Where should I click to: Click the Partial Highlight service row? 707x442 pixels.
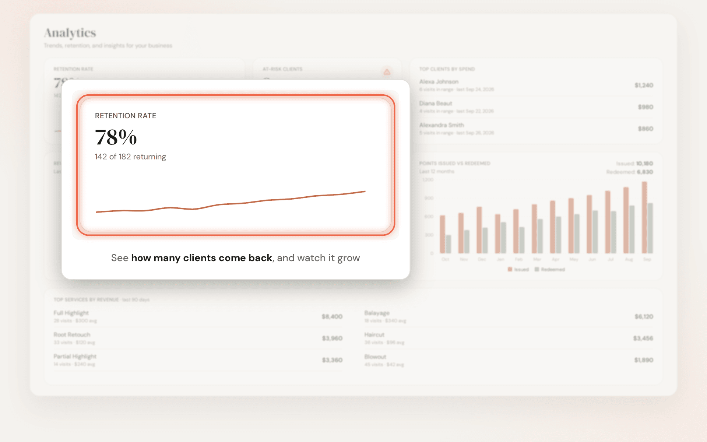coord(198,360)
